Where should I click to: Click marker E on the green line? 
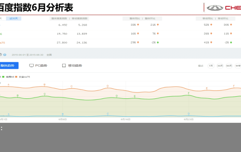click(134, 96)
